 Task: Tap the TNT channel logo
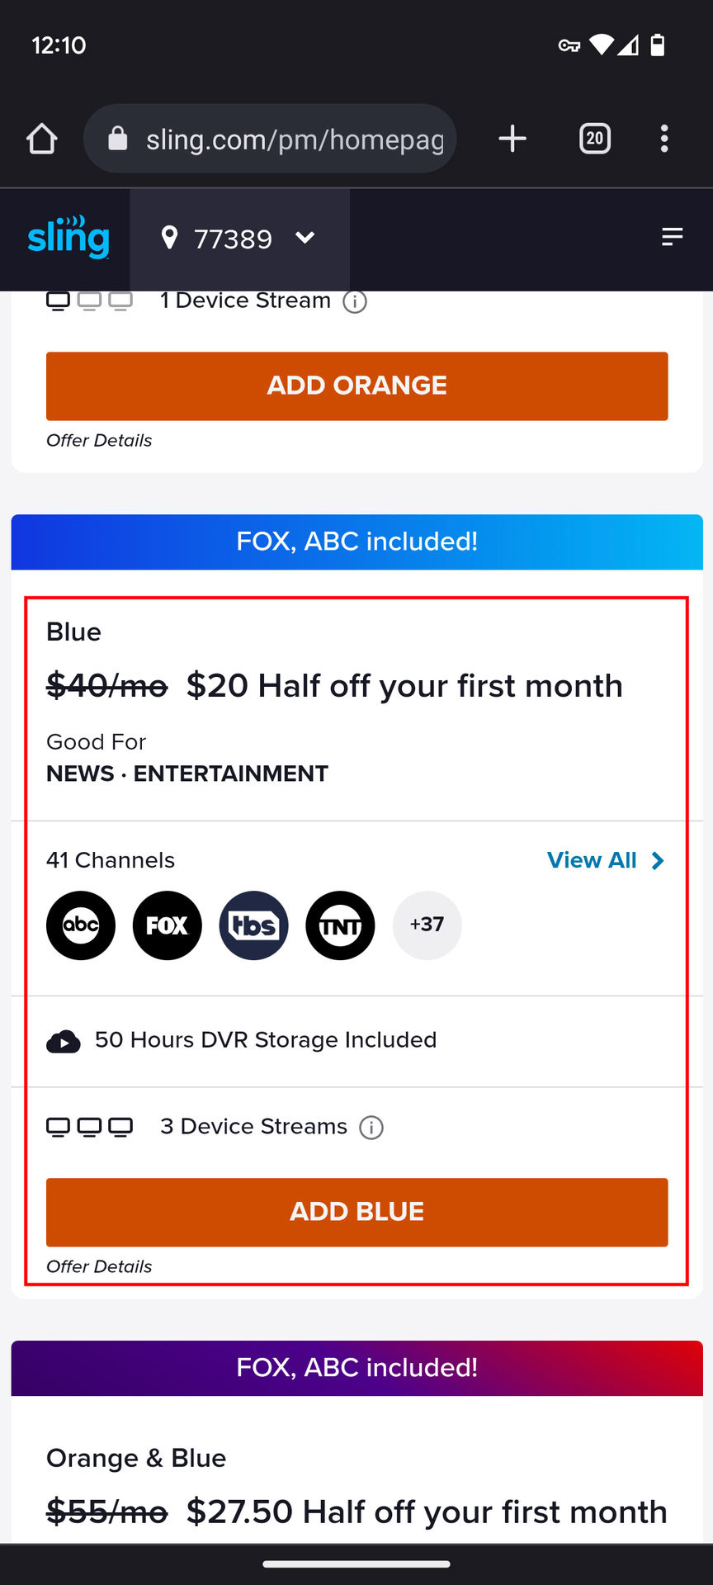340,925
